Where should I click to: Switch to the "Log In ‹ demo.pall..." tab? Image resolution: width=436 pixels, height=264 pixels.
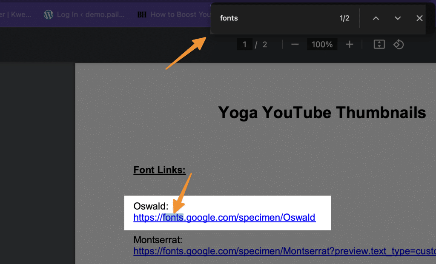click(90, 14)
